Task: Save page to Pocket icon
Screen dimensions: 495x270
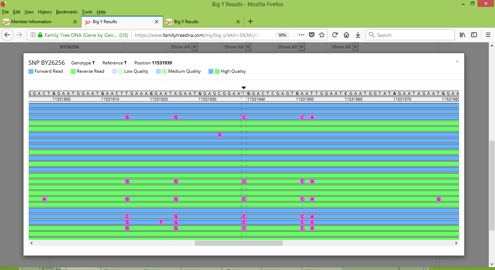Action: (312, 35)
